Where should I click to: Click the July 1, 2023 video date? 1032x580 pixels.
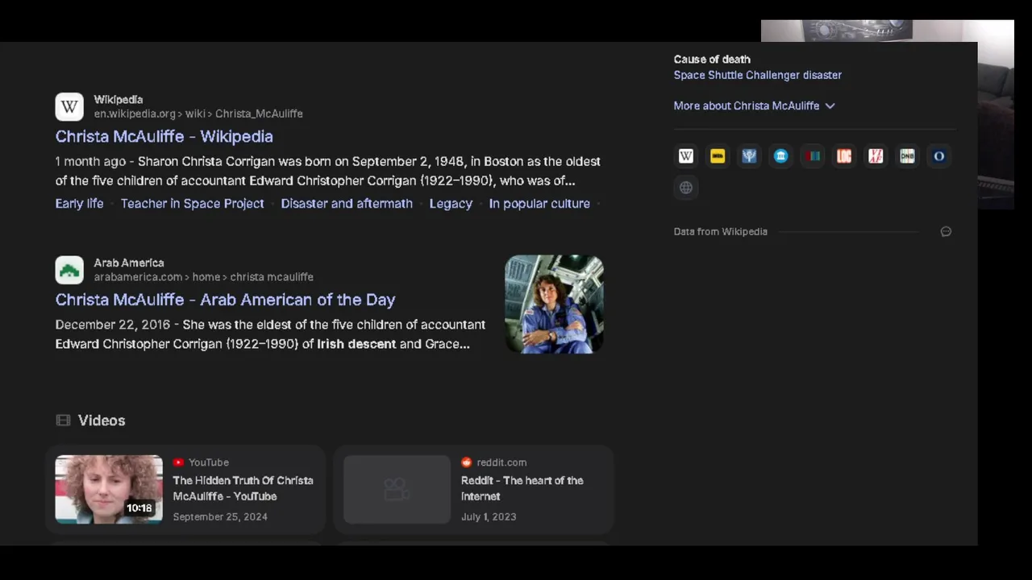click(489, 517)
